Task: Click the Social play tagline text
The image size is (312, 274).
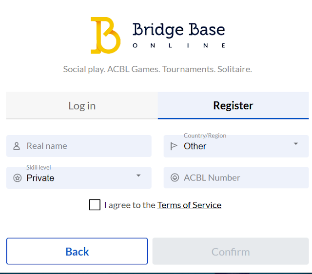Action: tap(157, 69)
